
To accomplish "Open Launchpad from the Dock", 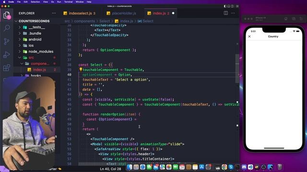I will coord(136,167).
